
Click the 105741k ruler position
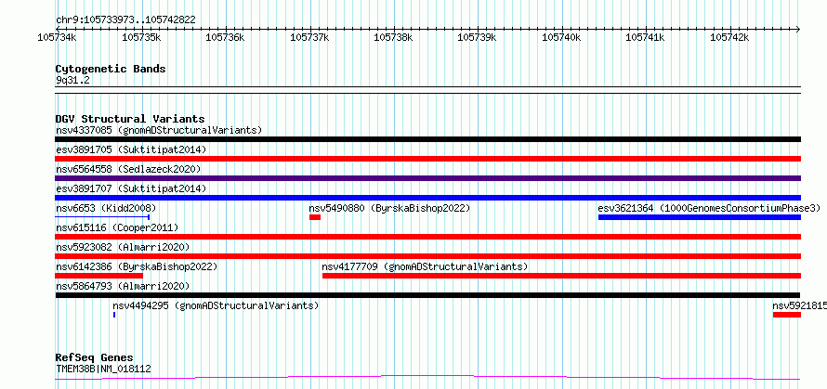[x=646, y=37]
